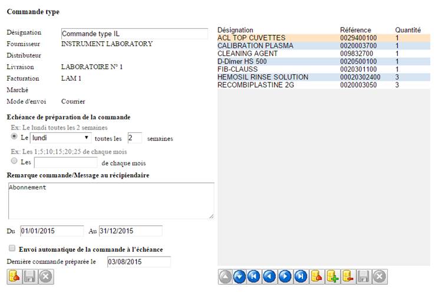Click the Désignation field 'Commande type IL'
This screenshot has width=435, height=293.
[134, 34]
